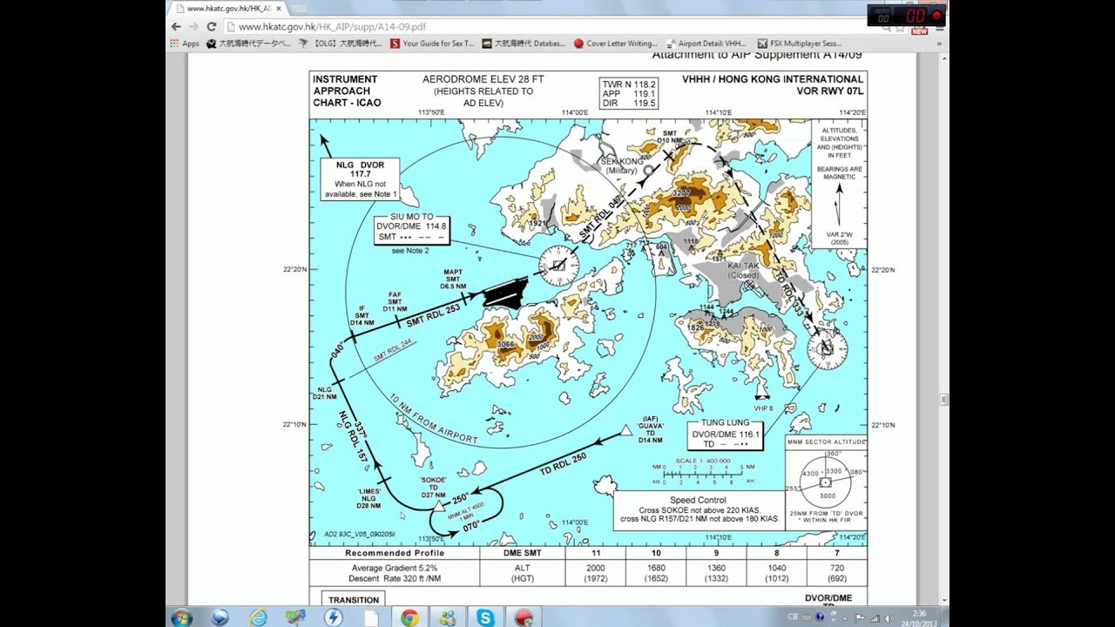Open the 大航海時代データベ... bookmark

[249, 43]
